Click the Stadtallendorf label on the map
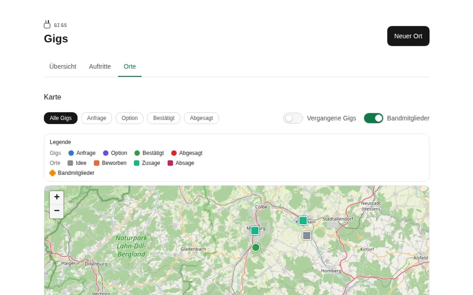The height and width of the screenshot is (295, 473). 338,219
